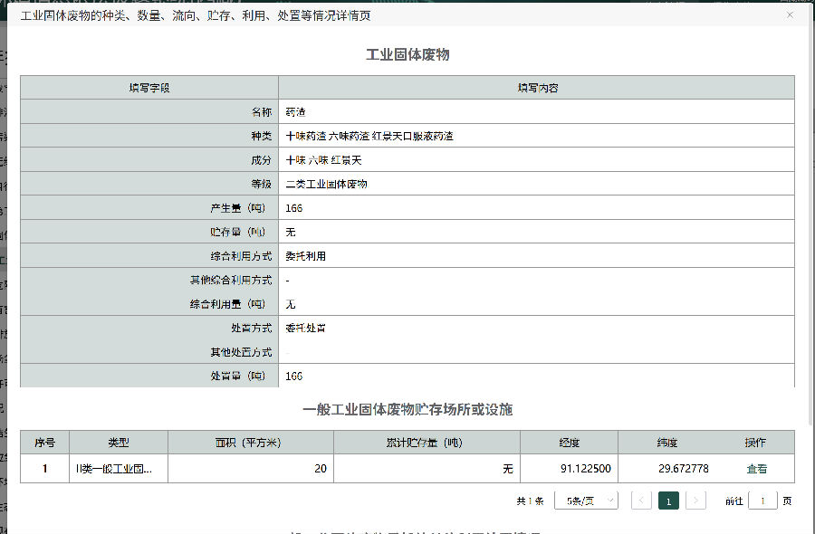Screen dimensions: 815x534
Task: Focus the 前往 page number input
Action: [x=762, y=501]
